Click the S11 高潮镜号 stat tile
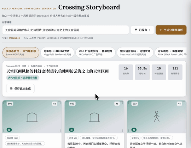 175,72
